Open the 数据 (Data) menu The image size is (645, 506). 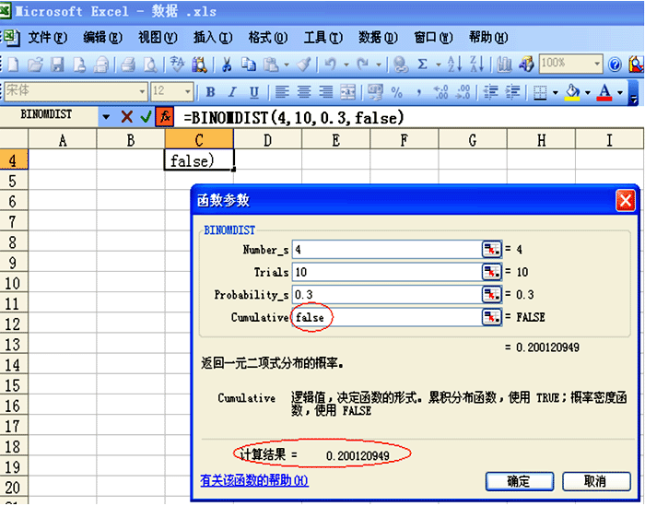coord(377,38)
